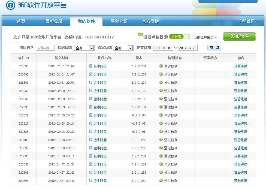Screen dimensions: 266x187
Task: Click file icon in row 322829
Action: tap(91, 115)
